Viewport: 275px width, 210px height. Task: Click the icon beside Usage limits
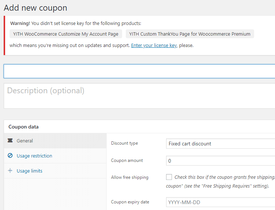(x=10, y=171)
